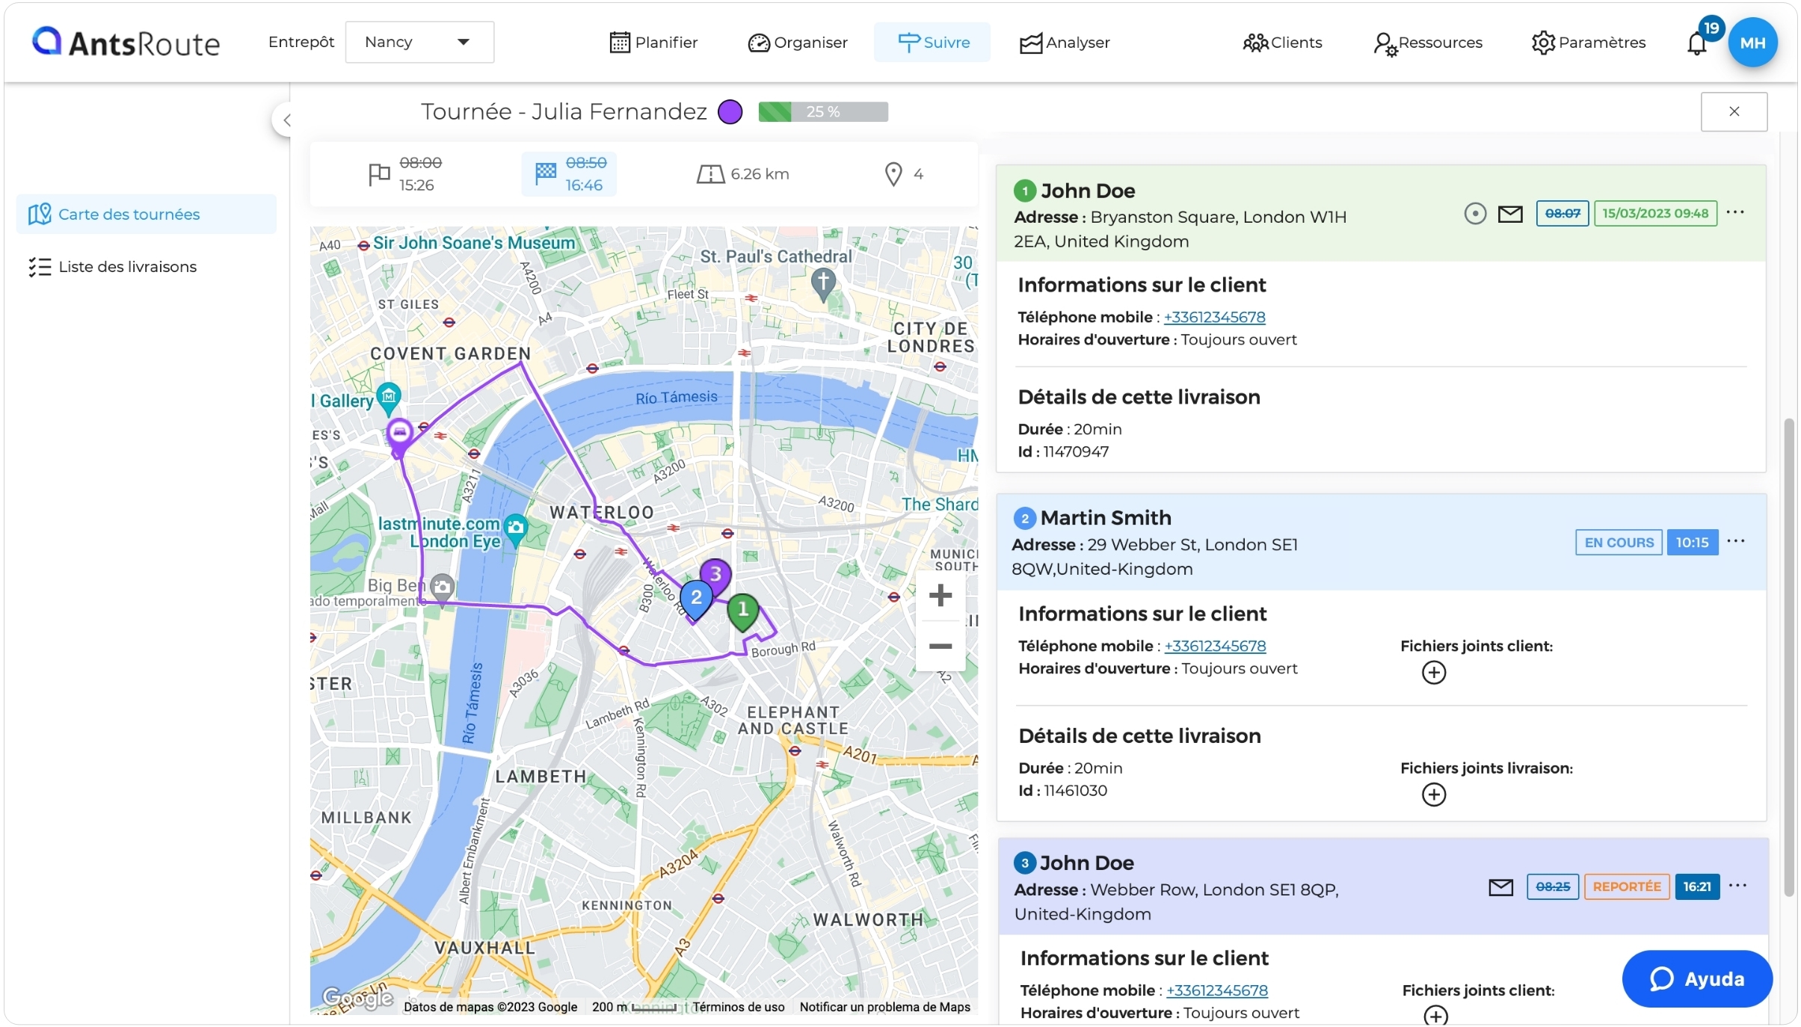Click the deliveries list scrollbar
Screen dimensions: 1801x1027
1788,658
